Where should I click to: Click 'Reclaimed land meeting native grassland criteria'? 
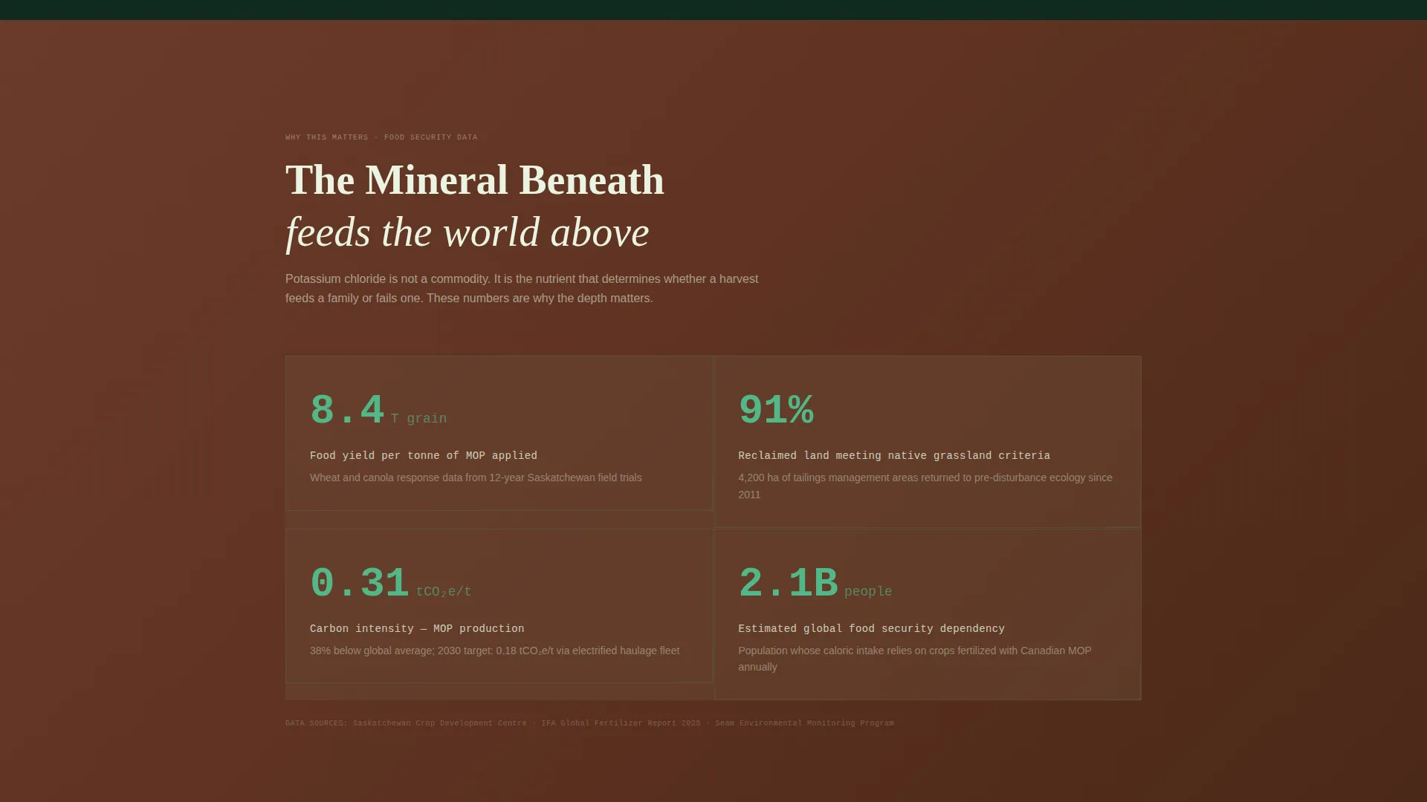pyautogui.click(x=894, y=455)
